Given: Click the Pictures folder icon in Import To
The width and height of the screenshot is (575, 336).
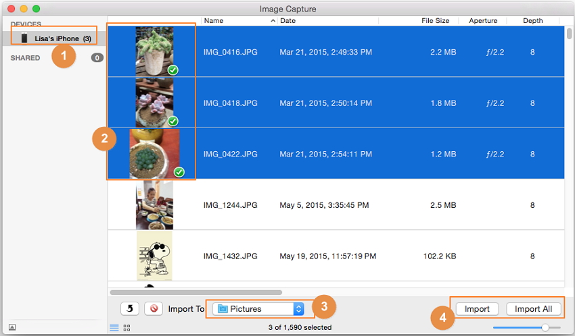Looking at the screenshot, I should pos(223,309).
